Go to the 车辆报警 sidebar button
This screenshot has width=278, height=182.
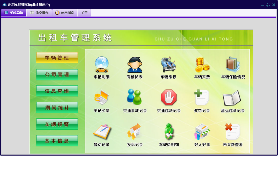[57, 124]
